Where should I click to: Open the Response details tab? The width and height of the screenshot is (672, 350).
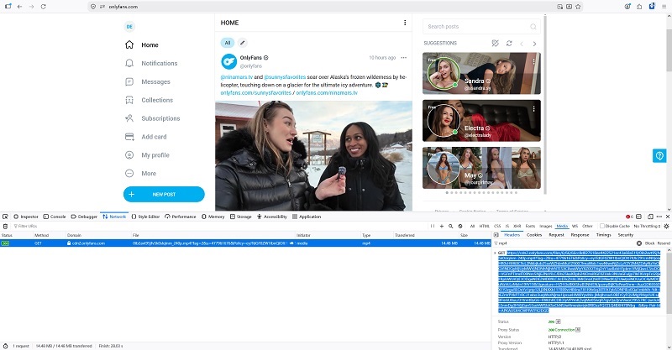tap(580, 235)
